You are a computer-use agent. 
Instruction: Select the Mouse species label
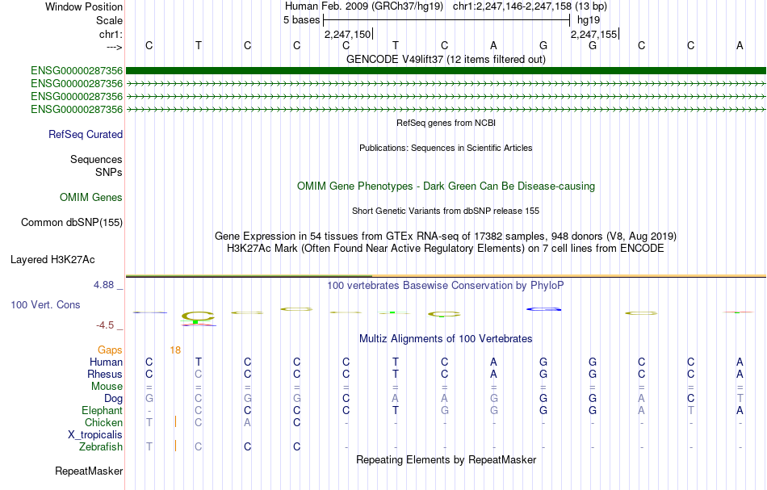(x=107, y=387)
